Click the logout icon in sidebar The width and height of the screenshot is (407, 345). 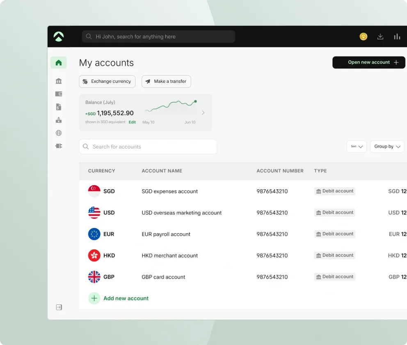point(59,307)
